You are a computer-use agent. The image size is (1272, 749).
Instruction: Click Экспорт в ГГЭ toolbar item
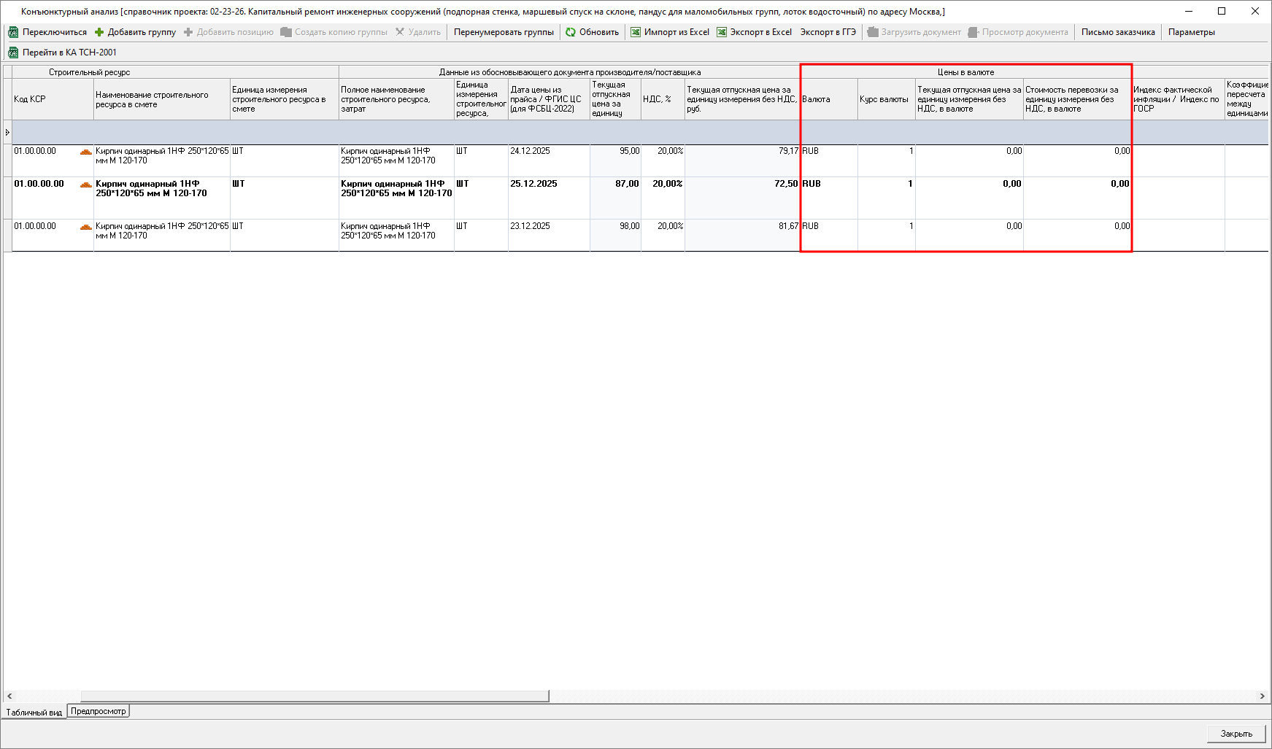828,32
